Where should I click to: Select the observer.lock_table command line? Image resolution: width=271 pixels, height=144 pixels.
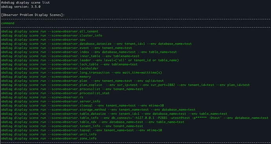coord(69,65)
